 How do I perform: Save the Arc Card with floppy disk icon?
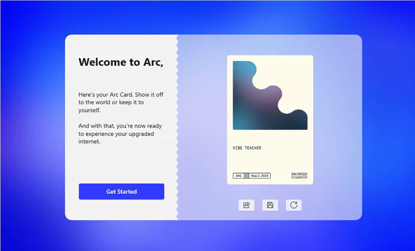(270, 205)
